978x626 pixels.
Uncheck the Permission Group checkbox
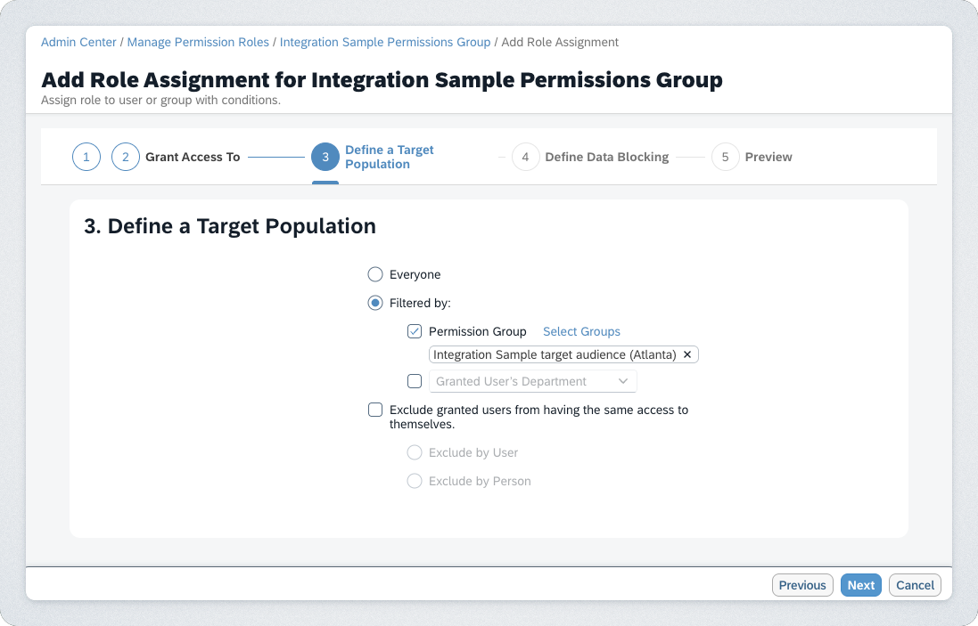tap(415, 331)
